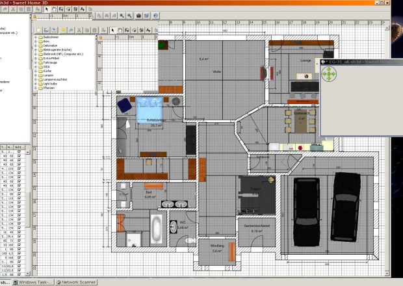The height and width of the screenshot is (286, 403).
Task: Toggle visibility checkbox in the 33 / 360 row
Action: [x=19, y=245]
